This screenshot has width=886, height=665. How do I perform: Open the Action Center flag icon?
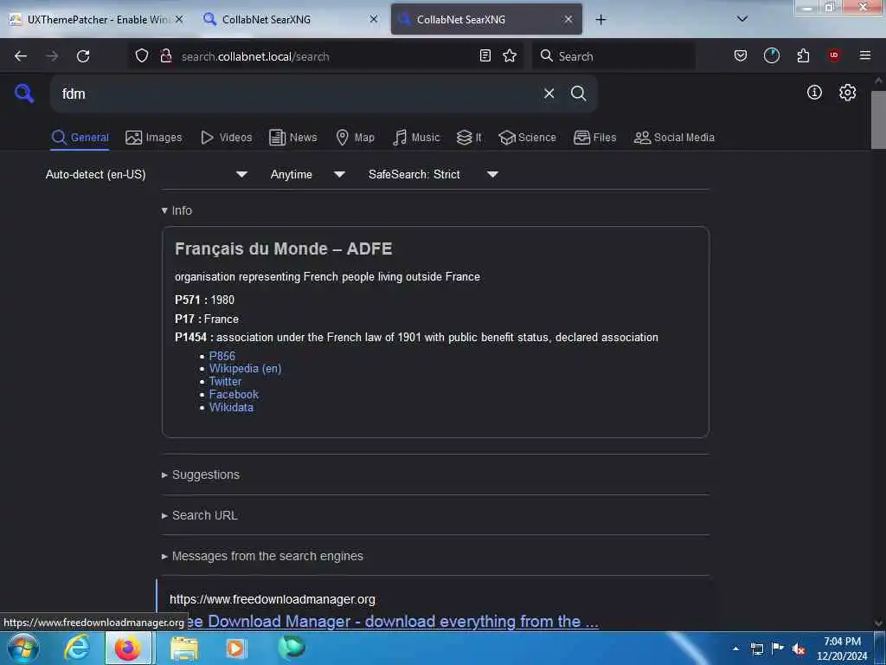coord(778,649)
